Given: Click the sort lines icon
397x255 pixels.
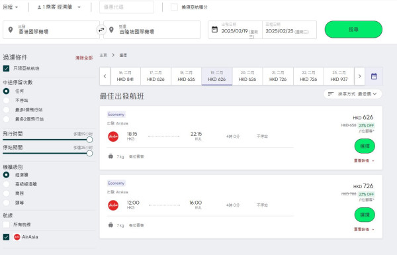Looking at the screenshot, I should point(331,94).
